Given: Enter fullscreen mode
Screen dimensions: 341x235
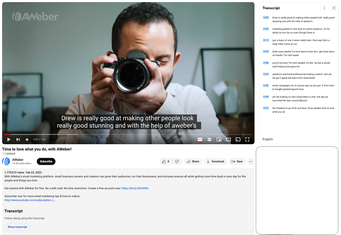Looking at the screenshot, I should 247,139.
